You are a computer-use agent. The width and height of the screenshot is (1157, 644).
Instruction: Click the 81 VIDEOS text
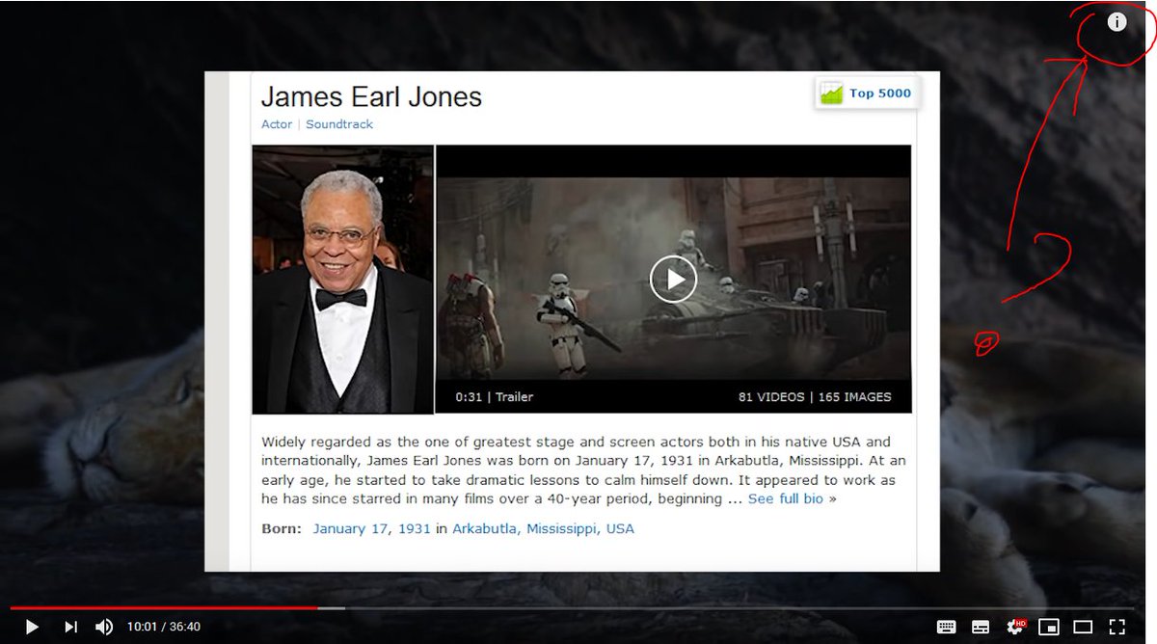pyautogui.click(x=771, y=397)
